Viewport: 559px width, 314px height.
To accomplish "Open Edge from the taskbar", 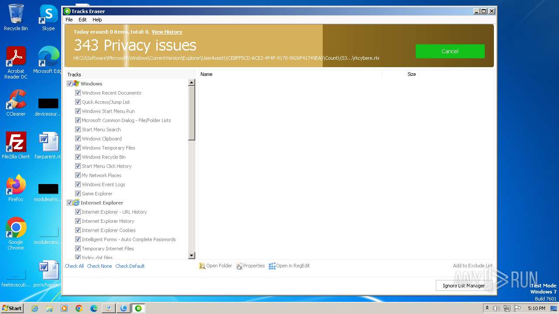I will (94, 308).
